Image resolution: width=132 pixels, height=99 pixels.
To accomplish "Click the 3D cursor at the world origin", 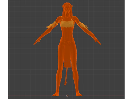I will pos(67,96).
